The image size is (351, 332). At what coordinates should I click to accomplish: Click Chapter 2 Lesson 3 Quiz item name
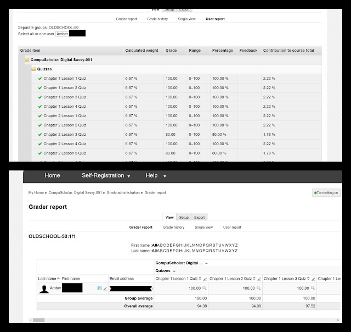65,135
